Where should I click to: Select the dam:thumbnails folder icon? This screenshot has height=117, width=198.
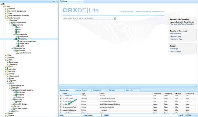click(x=18, y=53)
